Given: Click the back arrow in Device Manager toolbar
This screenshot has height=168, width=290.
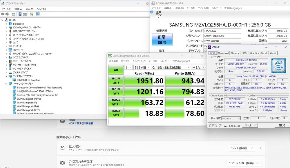Looking at the screenshot, I should click(x=2, y=14).
